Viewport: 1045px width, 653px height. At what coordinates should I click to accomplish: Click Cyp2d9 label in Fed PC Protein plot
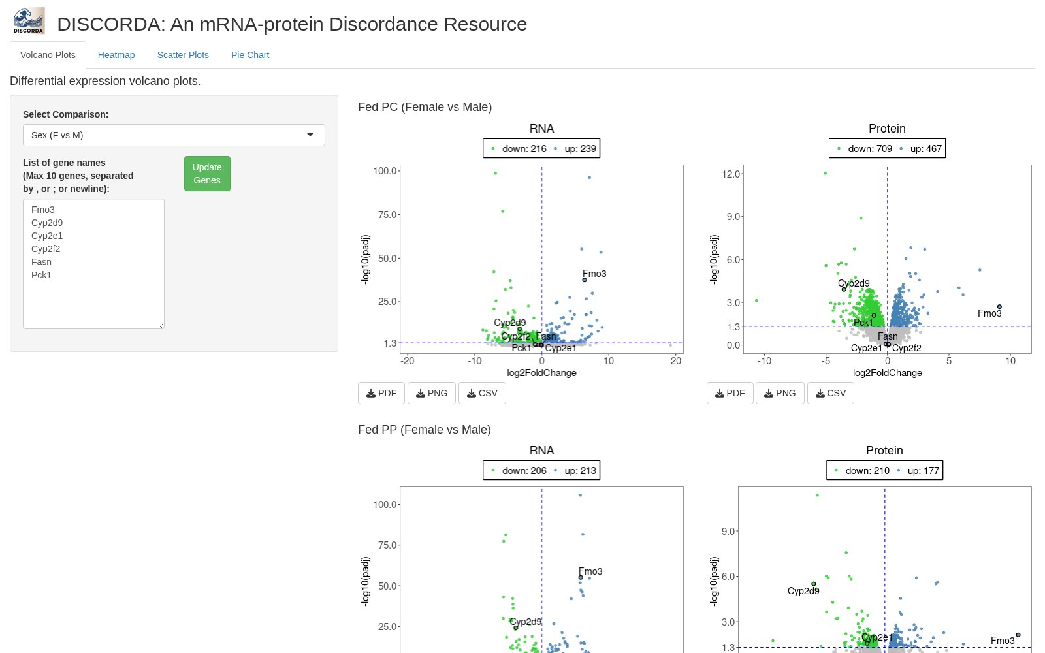tap(854, 283)
